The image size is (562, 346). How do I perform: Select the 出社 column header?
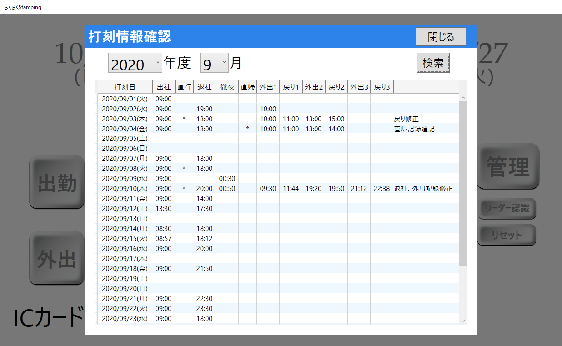163,87
